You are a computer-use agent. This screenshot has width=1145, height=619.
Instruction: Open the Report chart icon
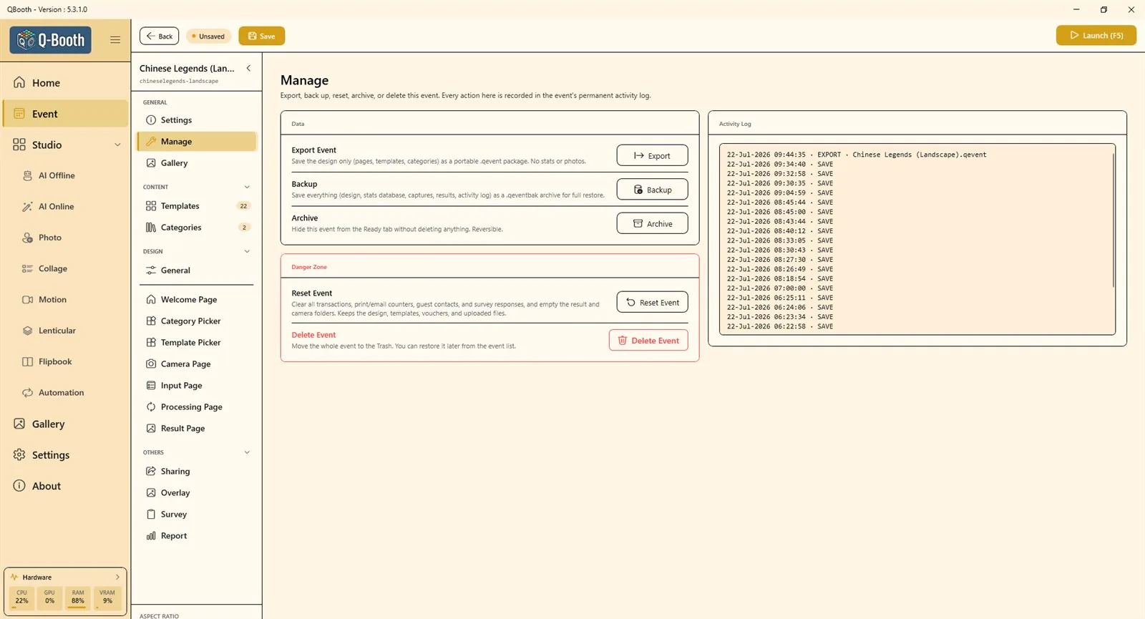coord(151,536)
